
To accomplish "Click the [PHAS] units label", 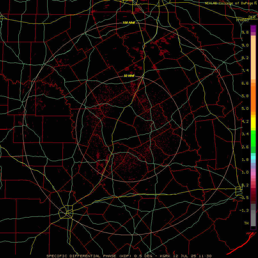I will point(242,20).
